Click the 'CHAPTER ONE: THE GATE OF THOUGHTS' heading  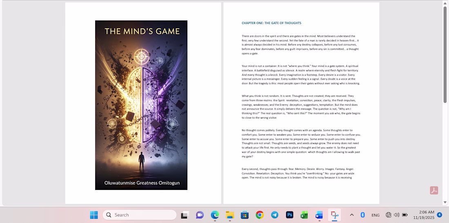[271, 23]
